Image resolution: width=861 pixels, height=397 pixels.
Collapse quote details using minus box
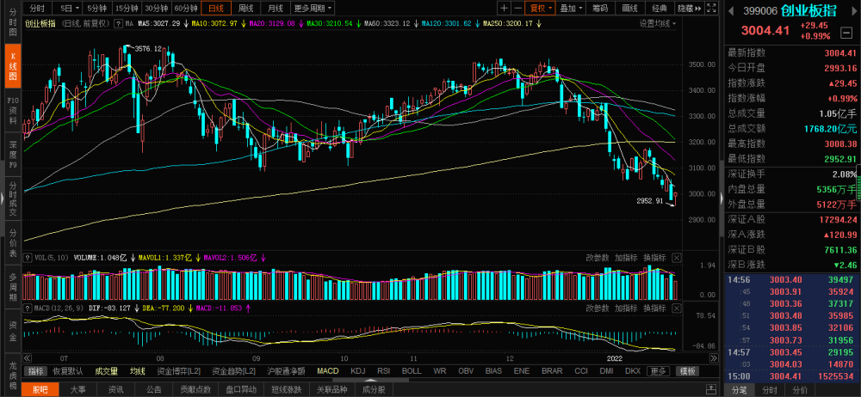pyautogui.click(x=846, y=33)
